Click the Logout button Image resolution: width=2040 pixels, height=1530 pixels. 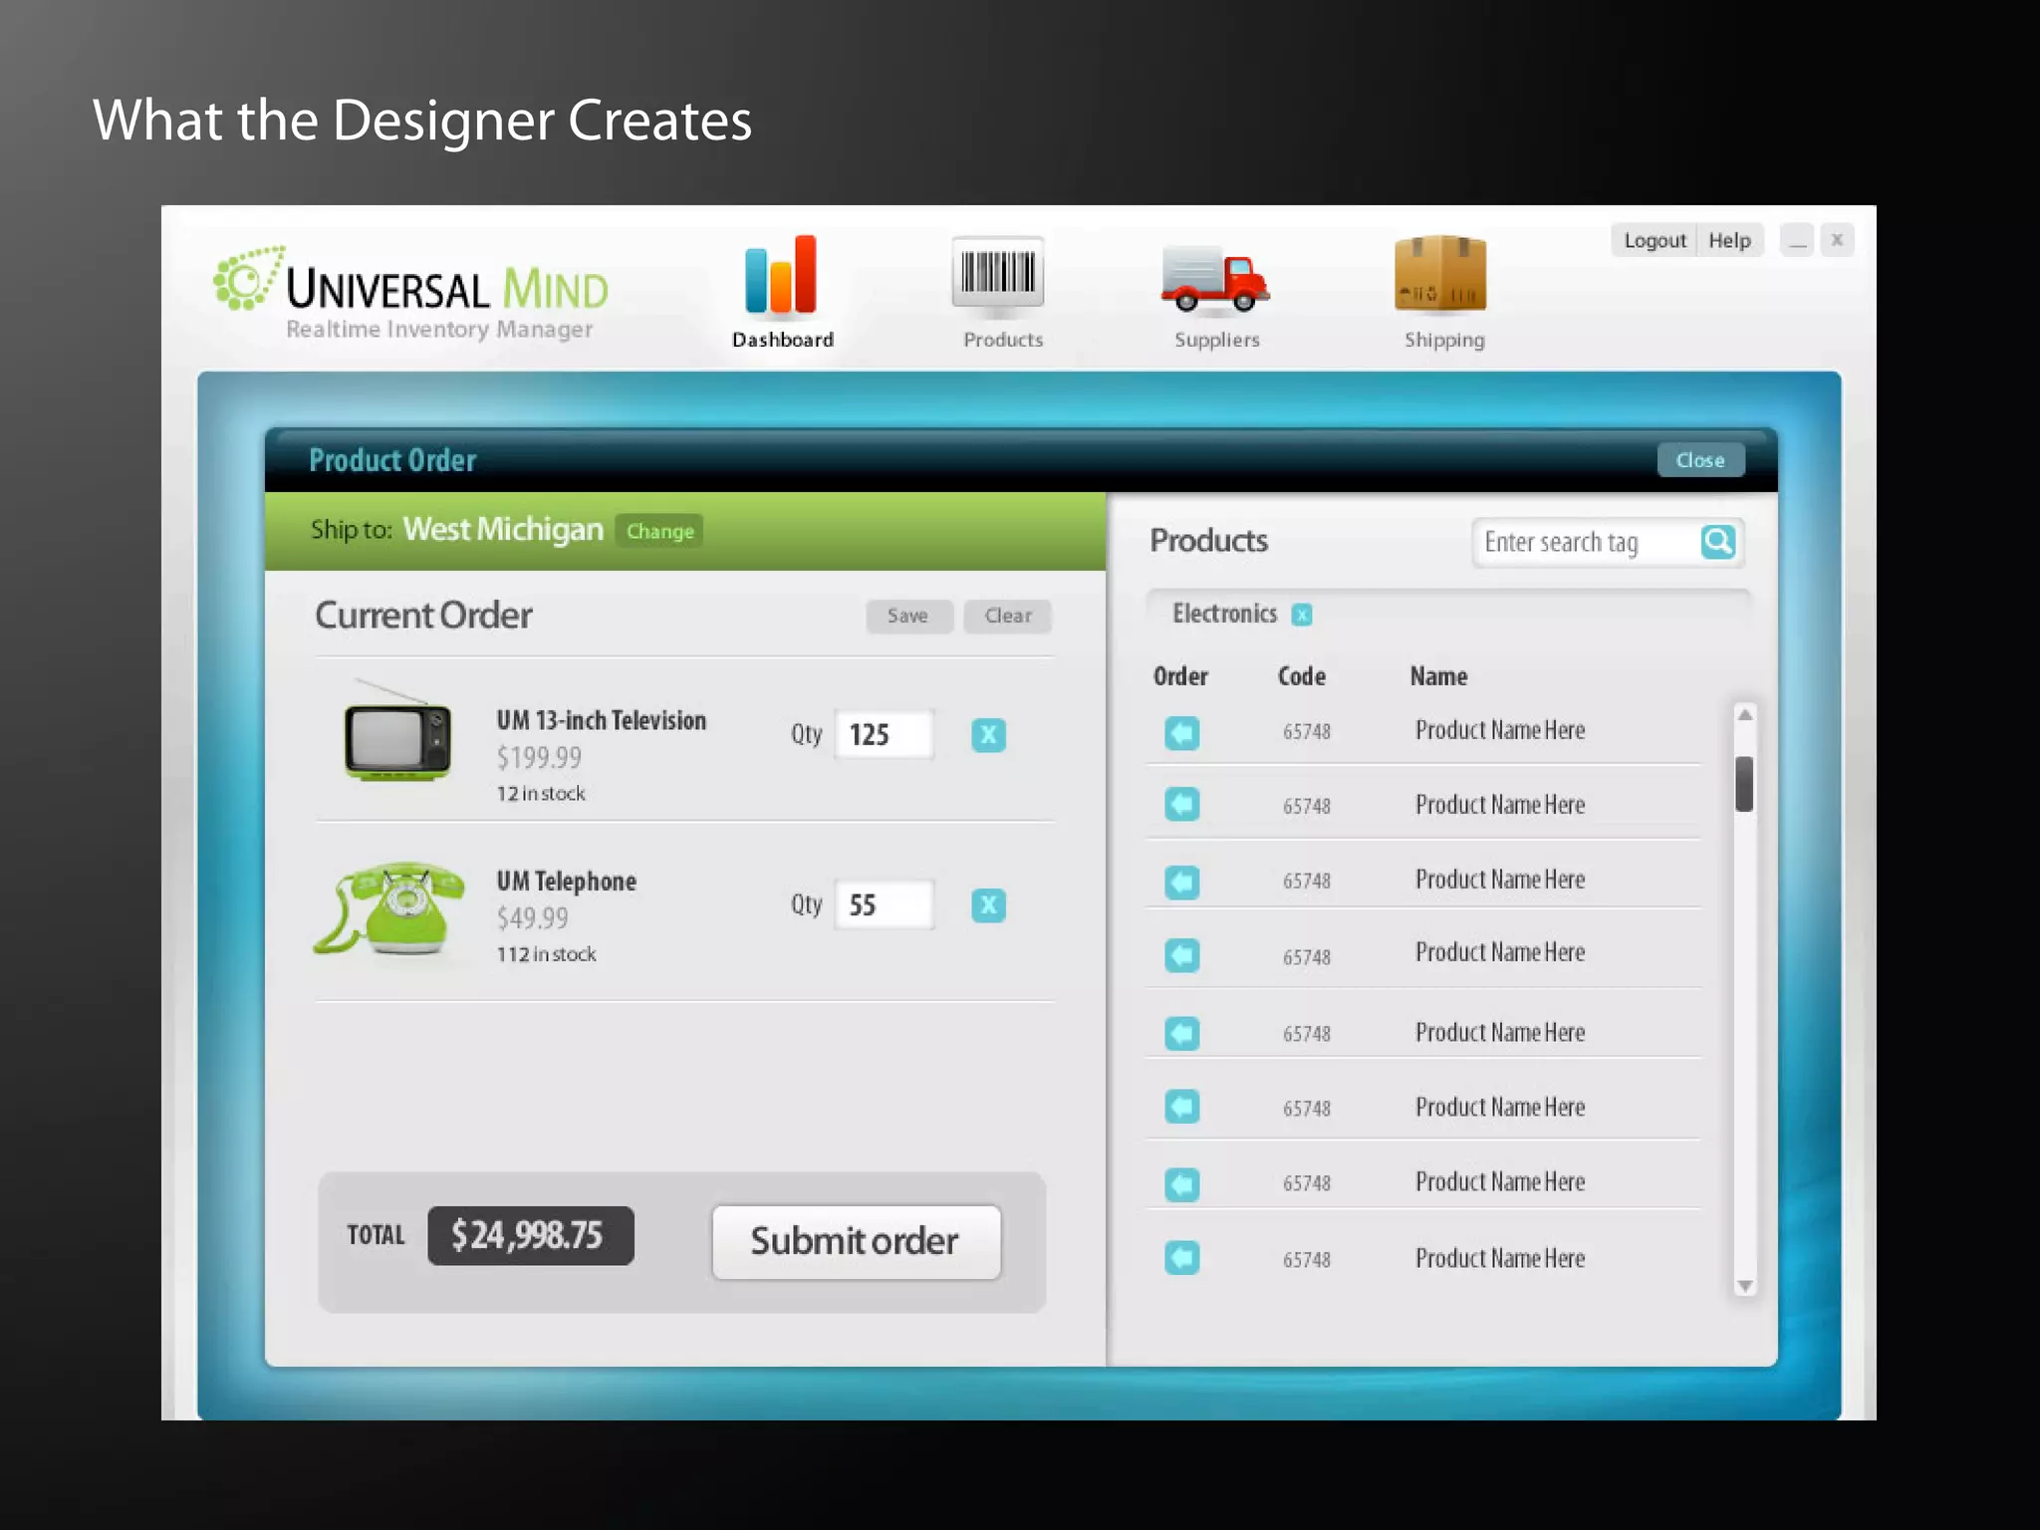point(1654,240)
